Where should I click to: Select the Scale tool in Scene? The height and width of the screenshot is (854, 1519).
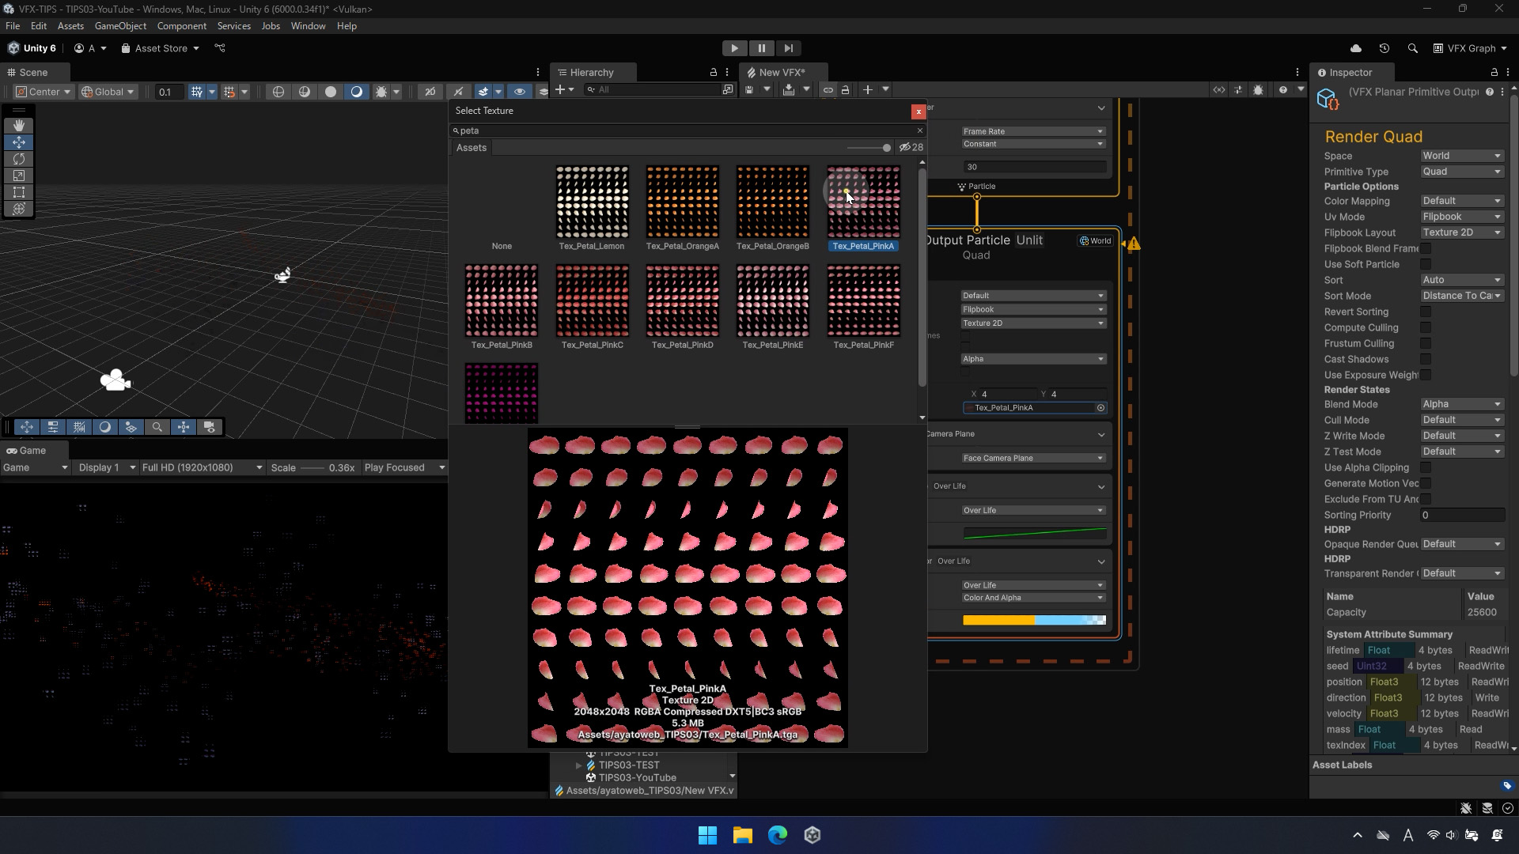coord(19,176)
